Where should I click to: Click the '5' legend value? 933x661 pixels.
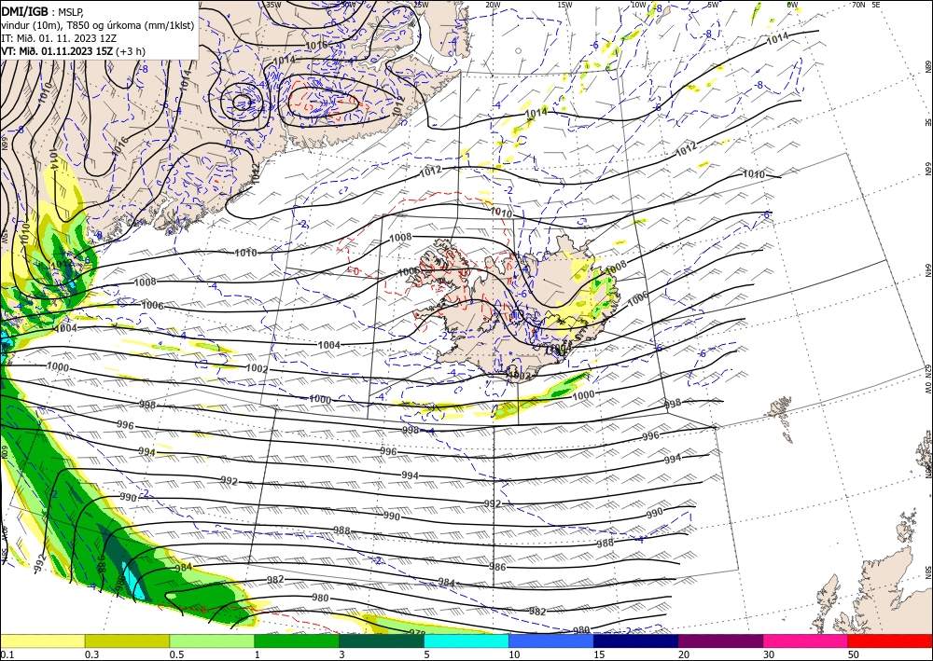(427, 654)
